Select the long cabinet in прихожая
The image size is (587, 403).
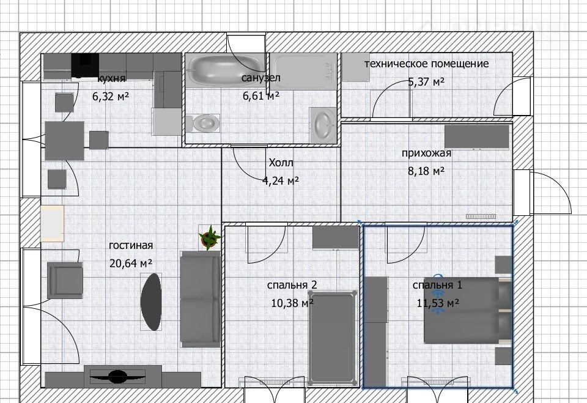point(476,137)
